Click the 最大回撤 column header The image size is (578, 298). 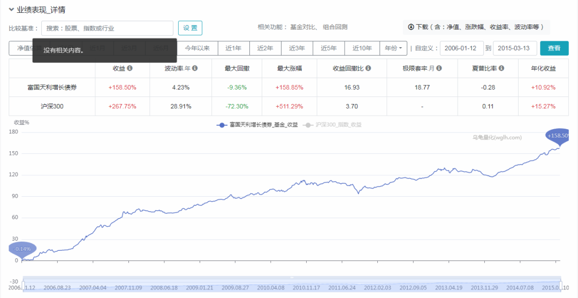[x=237, y=68]
